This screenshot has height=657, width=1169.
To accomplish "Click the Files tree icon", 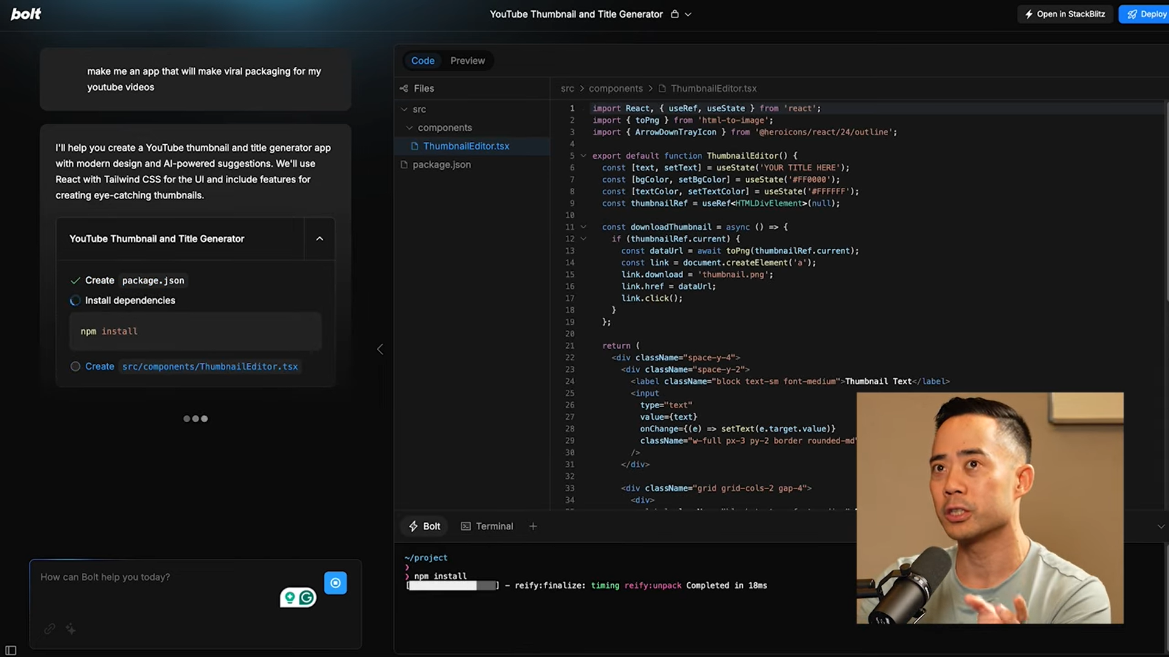I will click(404, 89).
